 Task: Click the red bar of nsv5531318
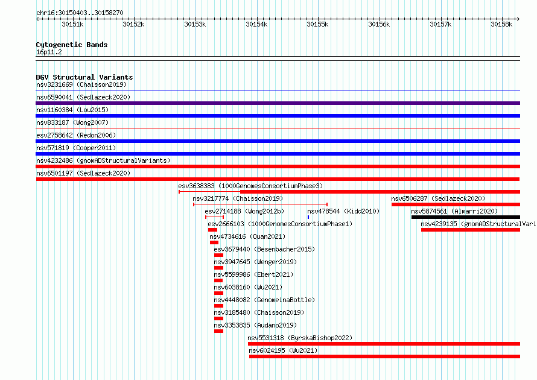384,344
